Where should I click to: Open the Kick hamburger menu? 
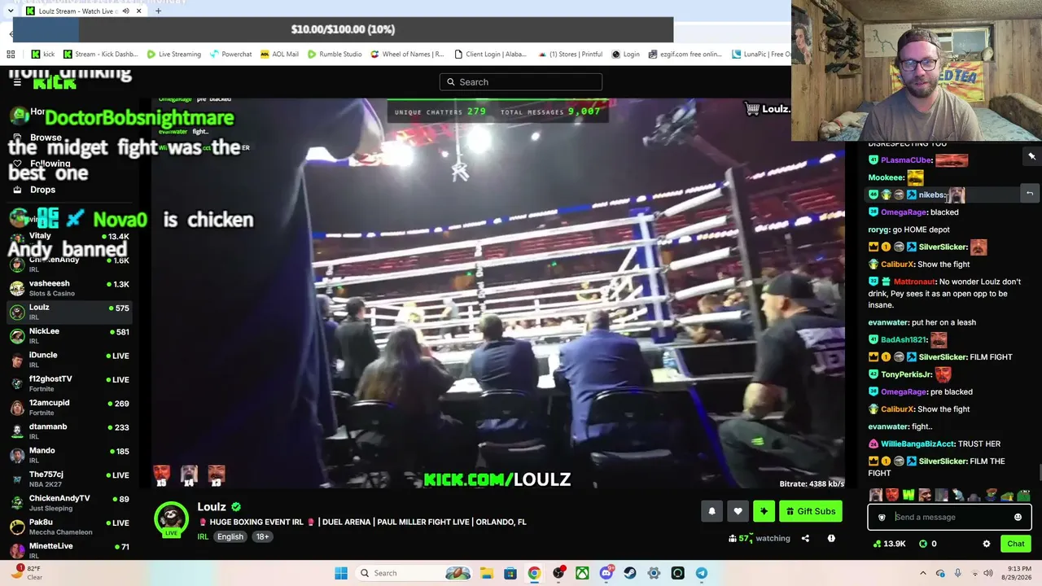pyautogui.click(x=17, y=82)
